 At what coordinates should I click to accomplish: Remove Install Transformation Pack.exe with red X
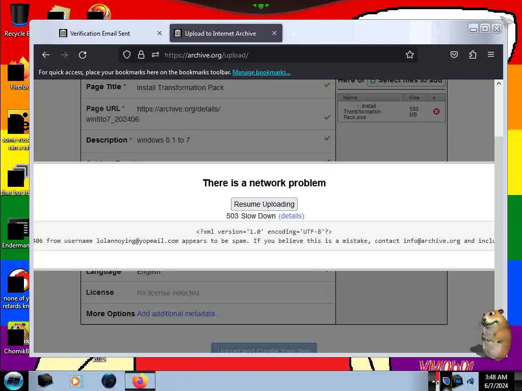436,111
